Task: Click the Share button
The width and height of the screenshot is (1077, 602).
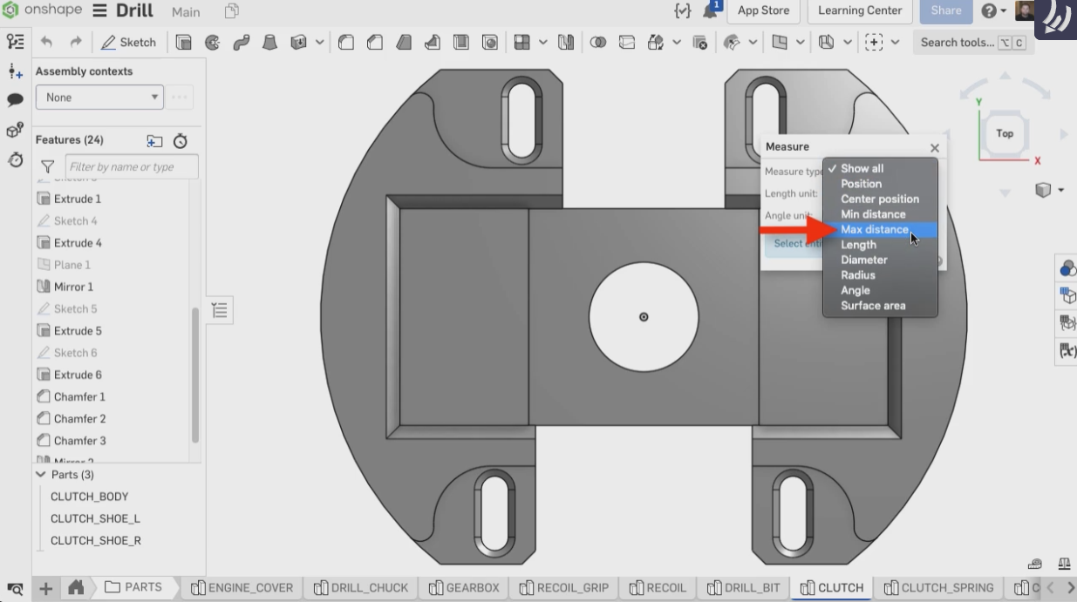Action: (x=945, y=11)
